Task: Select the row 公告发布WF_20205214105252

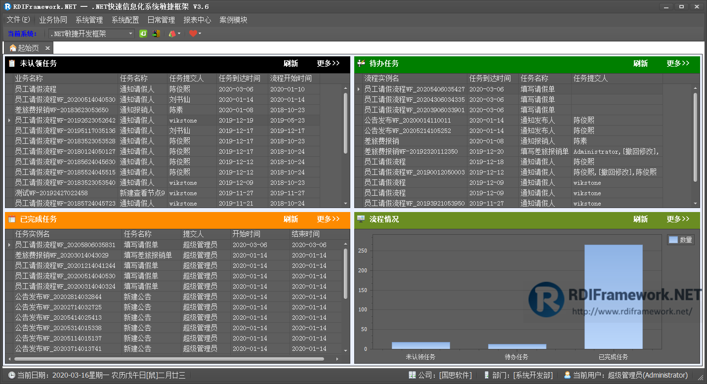Action: [508, 131]
